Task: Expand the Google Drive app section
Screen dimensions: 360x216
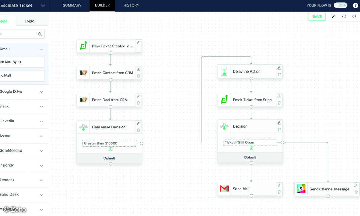Action: point(41,92)
